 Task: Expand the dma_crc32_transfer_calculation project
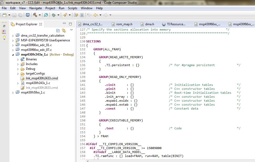tap(13, 36)
